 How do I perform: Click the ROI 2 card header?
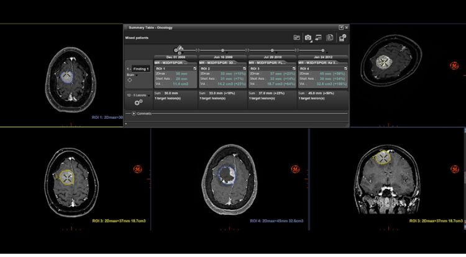click(223, 69)
